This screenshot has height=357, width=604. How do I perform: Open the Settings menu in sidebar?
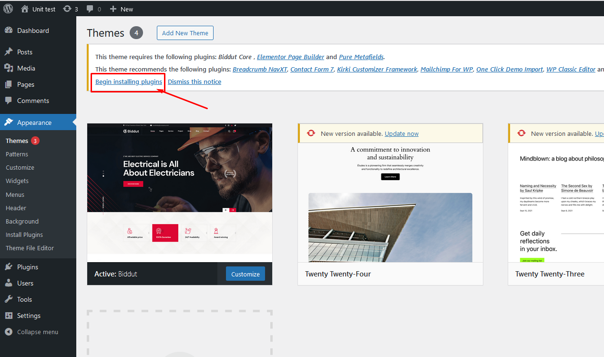29,316
